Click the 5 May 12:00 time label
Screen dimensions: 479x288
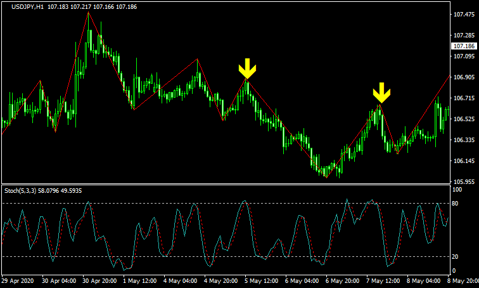(262, 280)
